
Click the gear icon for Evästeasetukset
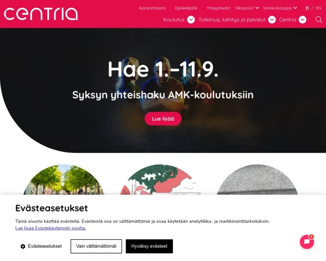[x=23, y=246]
